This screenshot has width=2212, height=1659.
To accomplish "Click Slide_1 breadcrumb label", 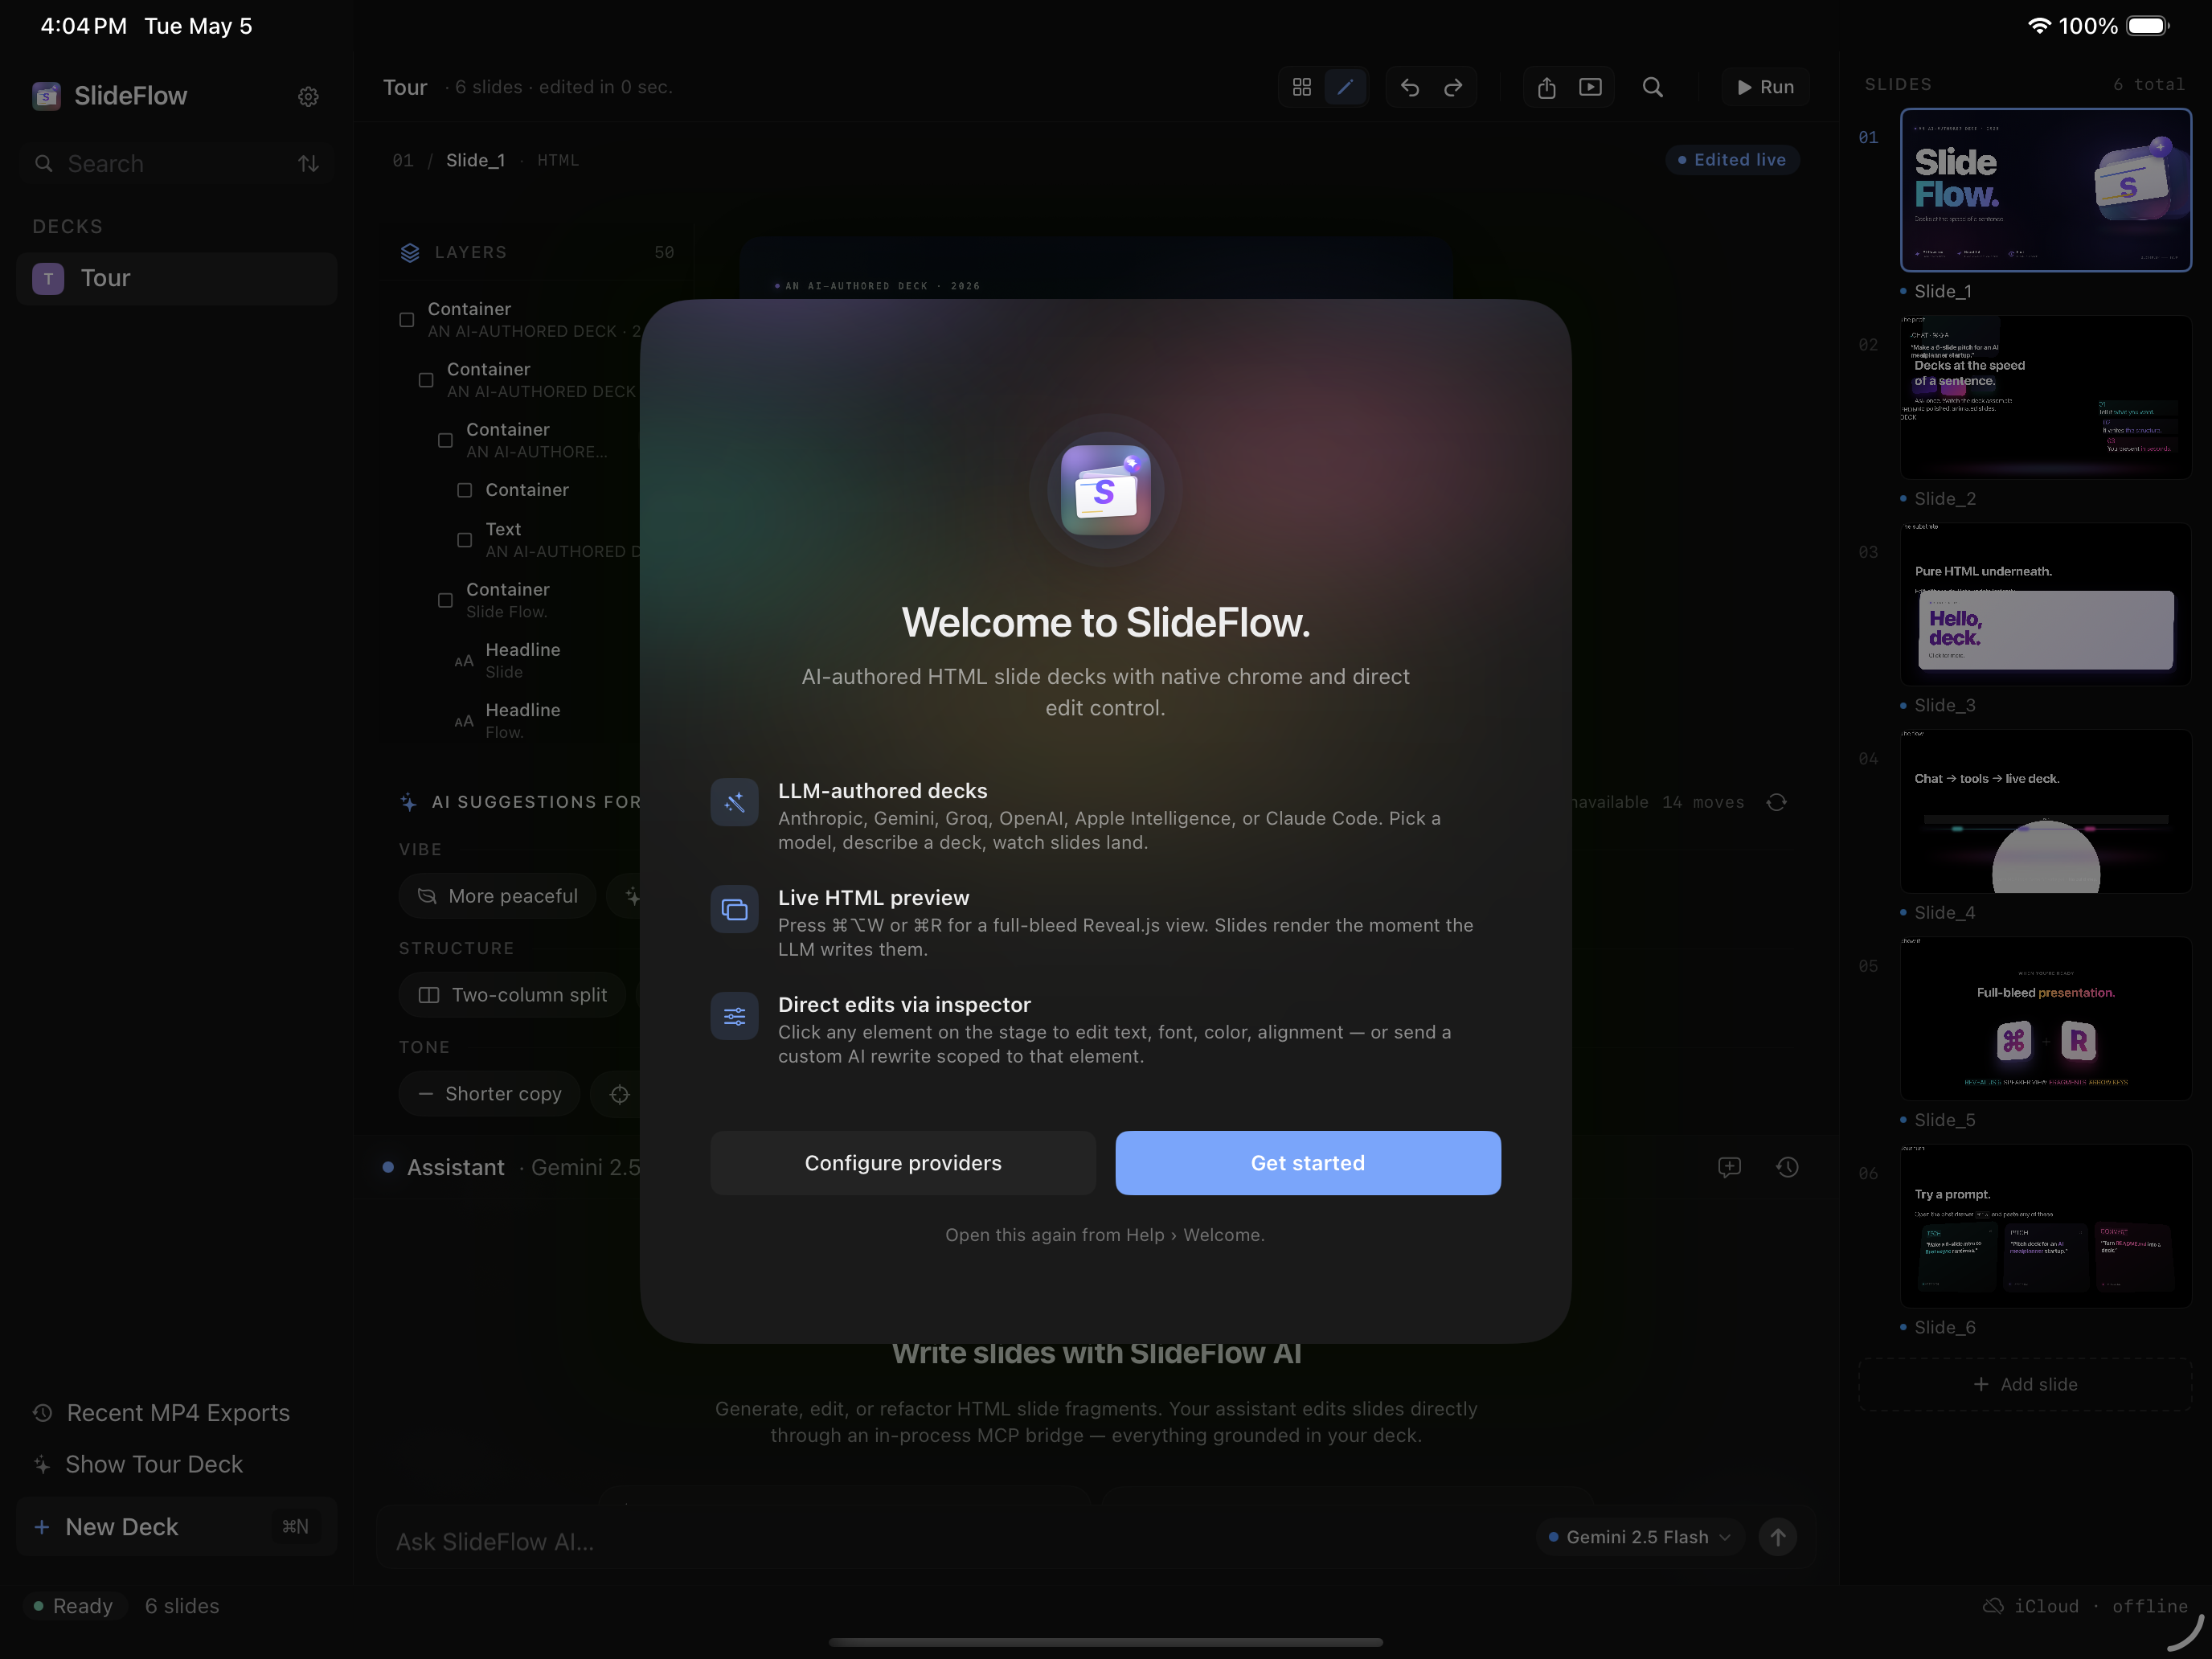I will coord(475,160).
